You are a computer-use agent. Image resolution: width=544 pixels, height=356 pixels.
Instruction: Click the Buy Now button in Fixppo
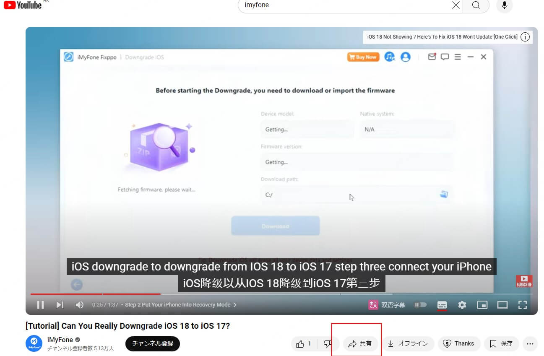[363, 57]
